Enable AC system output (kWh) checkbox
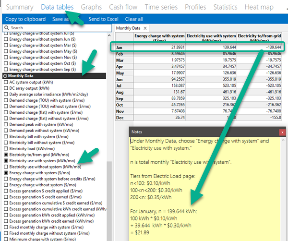This screenshot has height=241, width=288. click(x=6, y=82)
